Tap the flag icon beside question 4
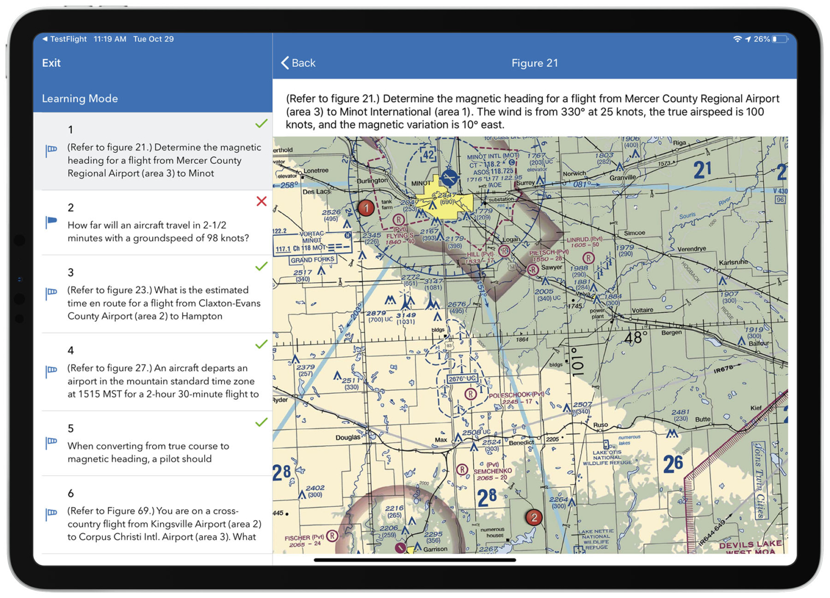The image size is (830, 598). tap(51, 371)
